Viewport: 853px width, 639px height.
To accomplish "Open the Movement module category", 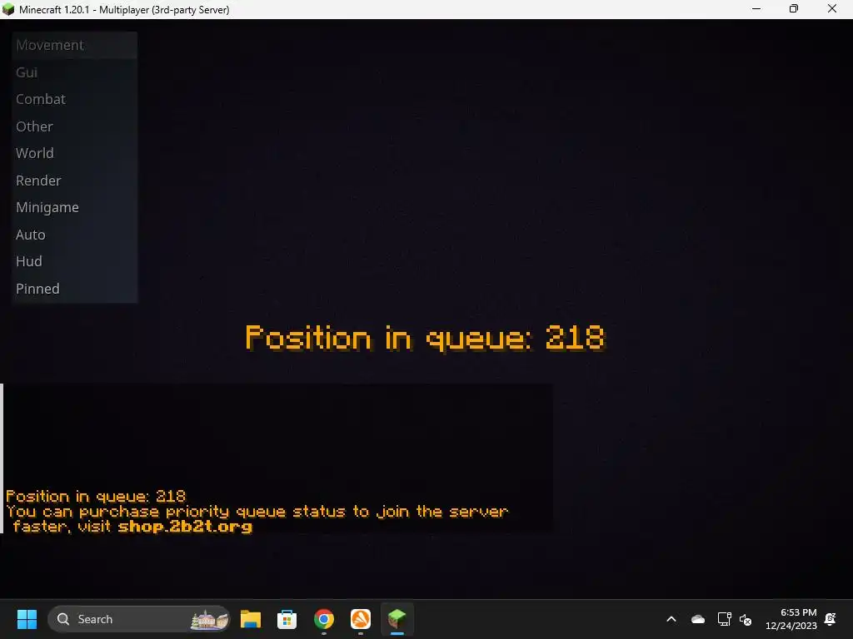I will click(x=74, y=45).
